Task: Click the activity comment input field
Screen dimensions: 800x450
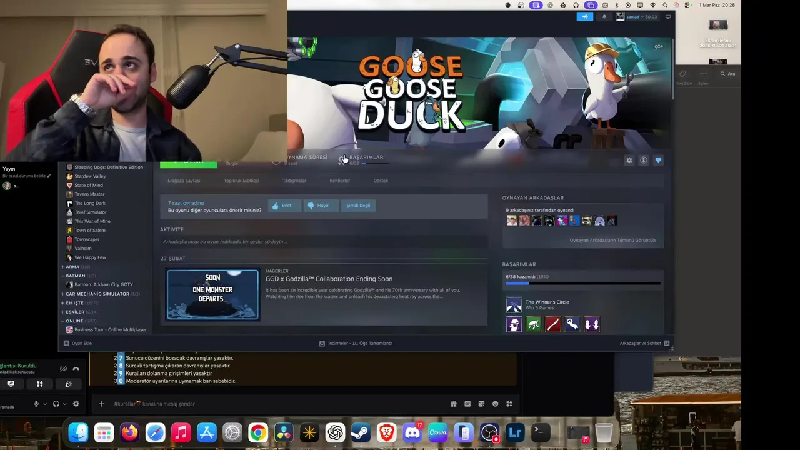Action: (x=323, y=242)
